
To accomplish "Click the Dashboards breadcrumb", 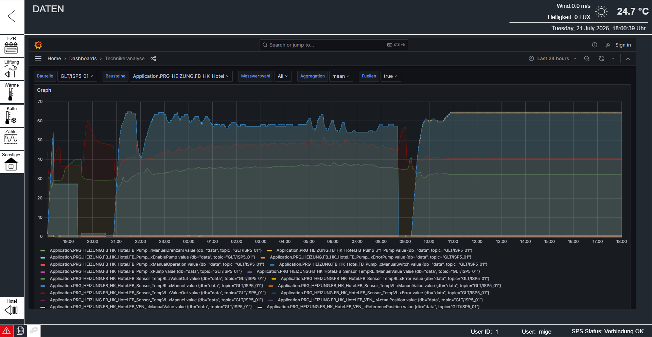I will [x=83, y=58].
